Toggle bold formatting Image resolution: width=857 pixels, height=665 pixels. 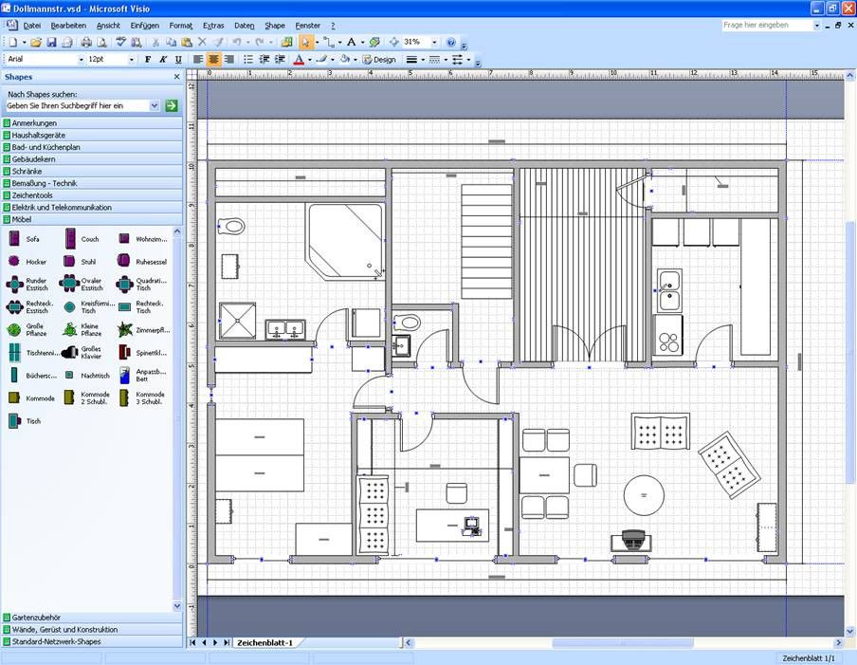148,59
